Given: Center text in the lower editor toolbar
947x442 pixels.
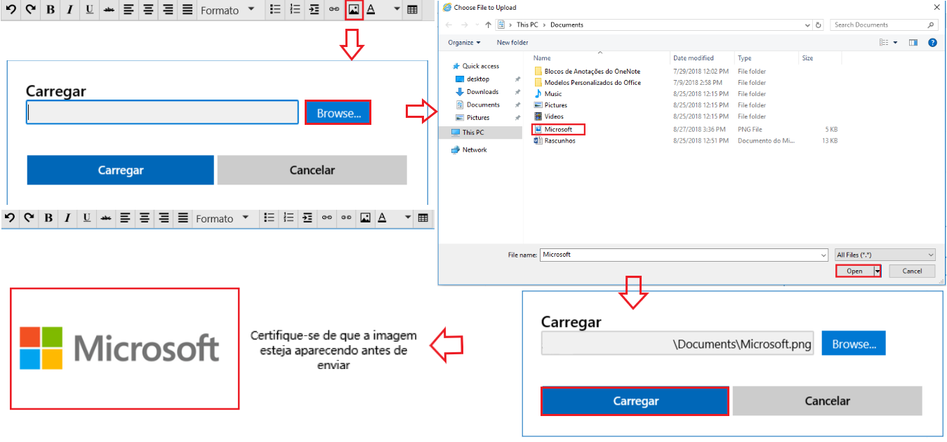Looking at the screenshot, I should (x=145, y=218).
